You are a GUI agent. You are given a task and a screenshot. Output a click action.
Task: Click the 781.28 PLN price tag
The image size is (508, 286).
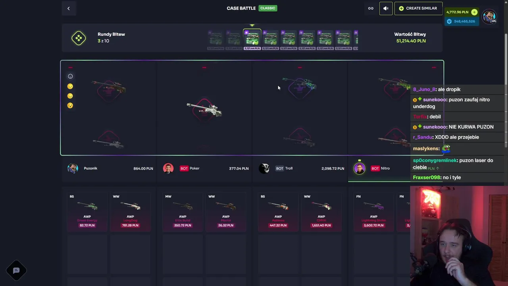coord(130,225)
